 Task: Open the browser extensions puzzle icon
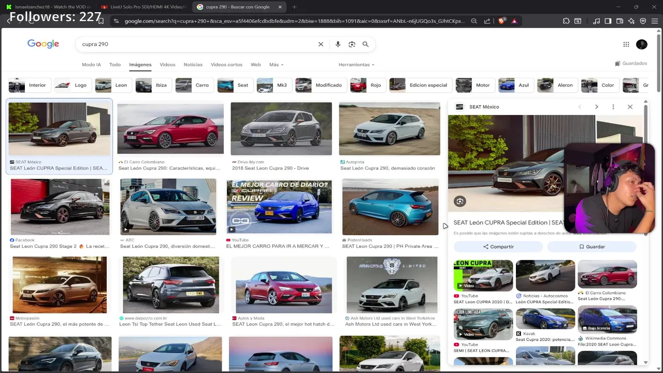(566, 21)
